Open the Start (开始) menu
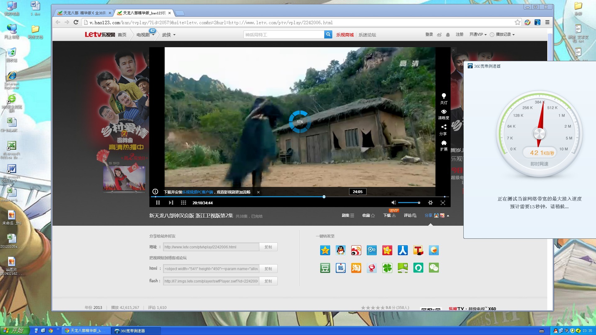The height and width of the screenshot is (335, 596). (15, 330)
